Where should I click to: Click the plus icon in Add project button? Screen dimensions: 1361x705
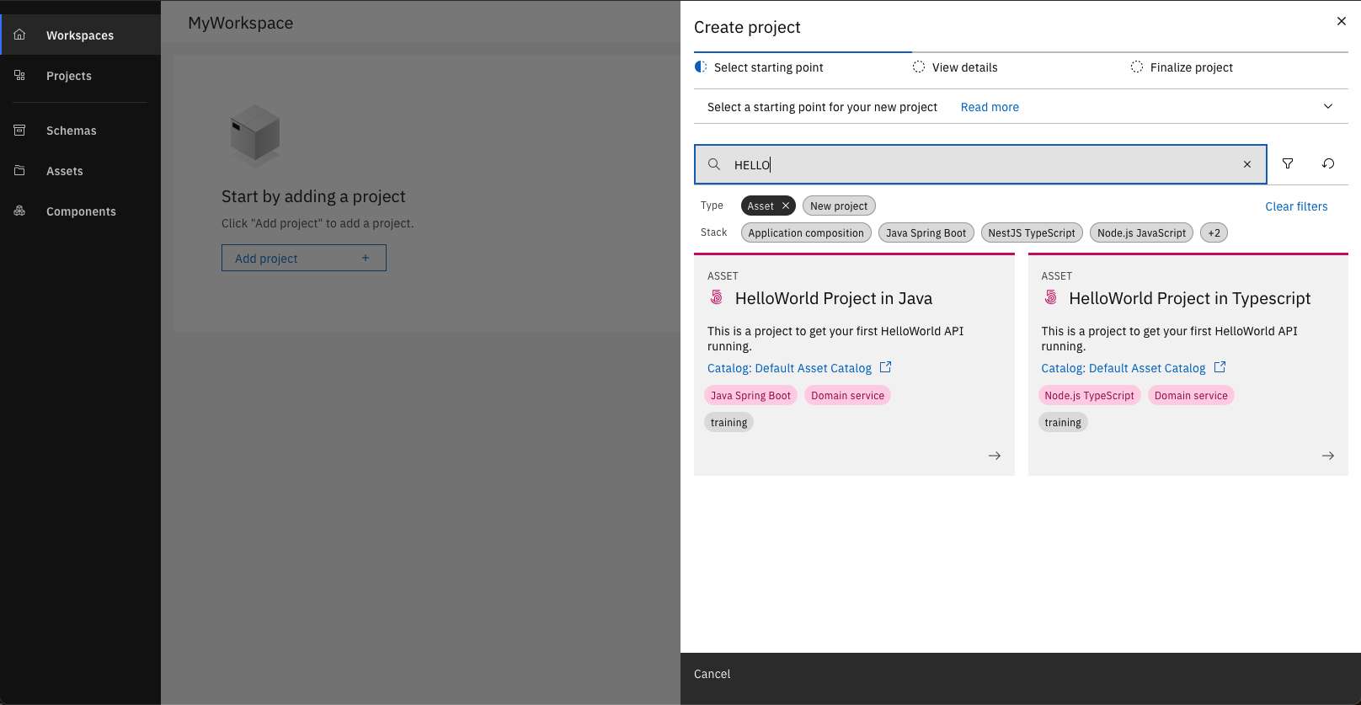366,258
